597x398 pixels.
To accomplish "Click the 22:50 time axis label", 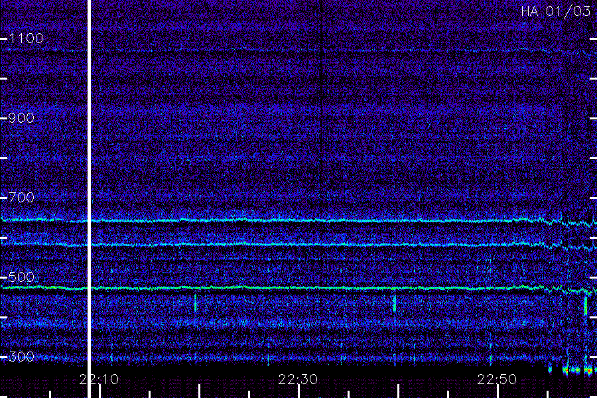I will pos(497,379).
